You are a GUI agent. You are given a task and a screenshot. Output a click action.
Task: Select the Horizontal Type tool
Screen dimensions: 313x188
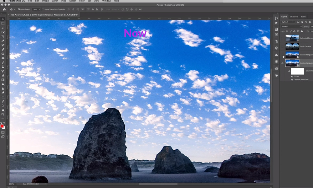3,97
